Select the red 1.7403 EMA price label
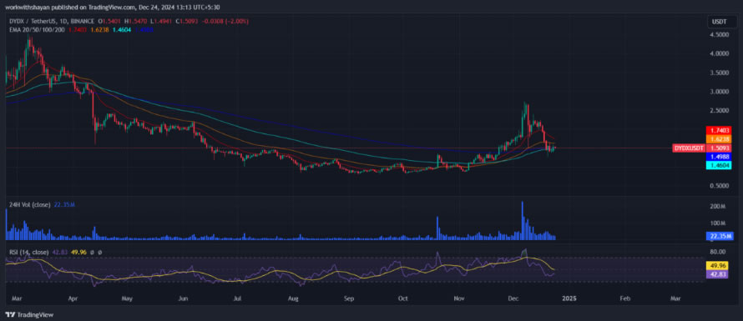Image resolution: width=743 pixels, height=321 pixels. click(x=719, y=130)
